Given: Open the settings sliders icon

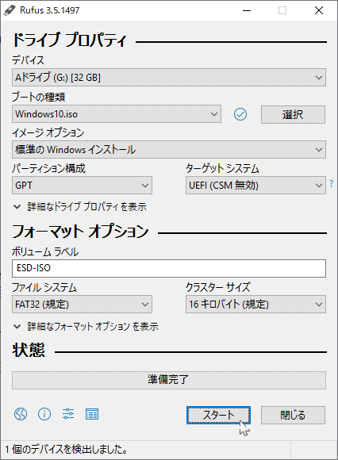Looking at the screenshot, I should tap(68, 414).
